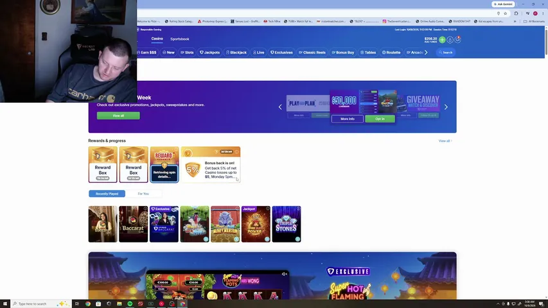The height and width of the screenshot is (308, 548).
Task: Open the Earn $$$ category
Action: click(x=146, y=53)
